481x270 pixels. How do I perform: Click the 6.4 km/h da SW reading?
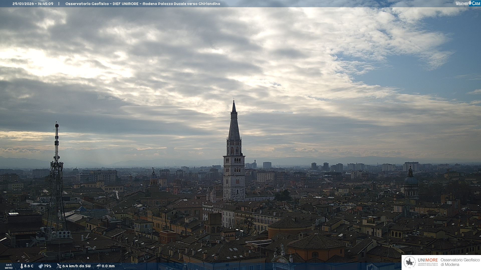(76, 266)
